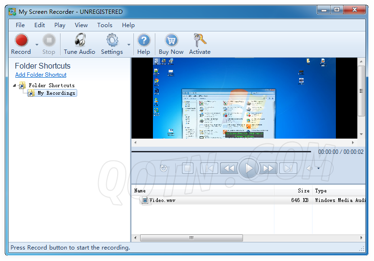Select the Video.wmv file in list
Screen dimensions: 374x261
(162, 201)
